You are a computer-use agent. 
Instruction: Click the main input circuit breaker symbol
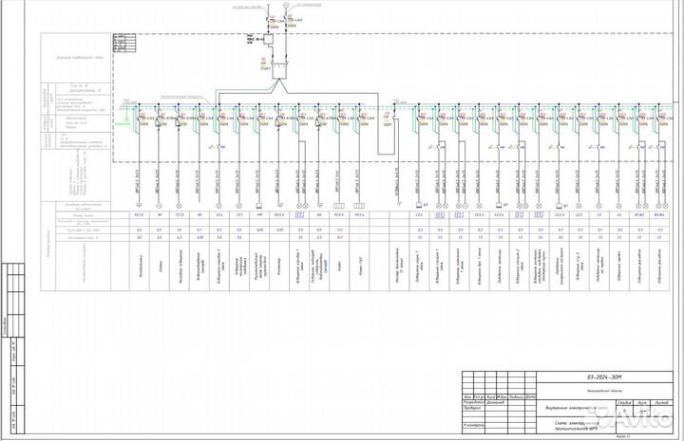[269, 20]
